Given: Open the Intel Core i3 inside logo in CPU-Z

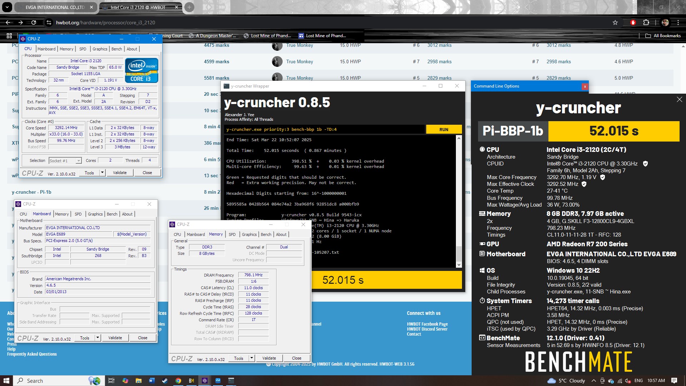Looking at the screenshot, I should click(x=141, y=70).
